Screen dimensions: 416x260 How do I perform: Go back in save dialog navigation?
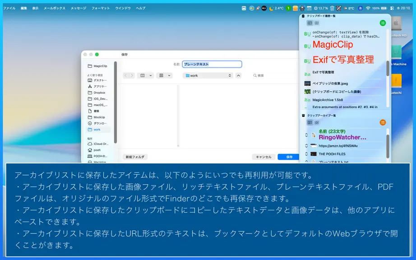point(126,76)
